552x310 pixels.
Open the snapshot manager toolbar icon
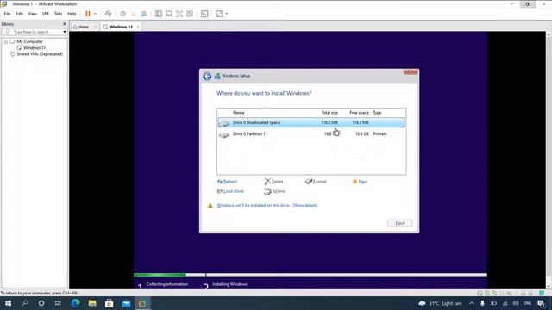pyautogui.click(x=144, y=14)
